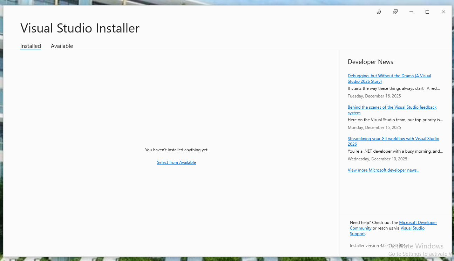
Task: Open the Debugging, but Without the Drama article
Action: click(389, 79)
